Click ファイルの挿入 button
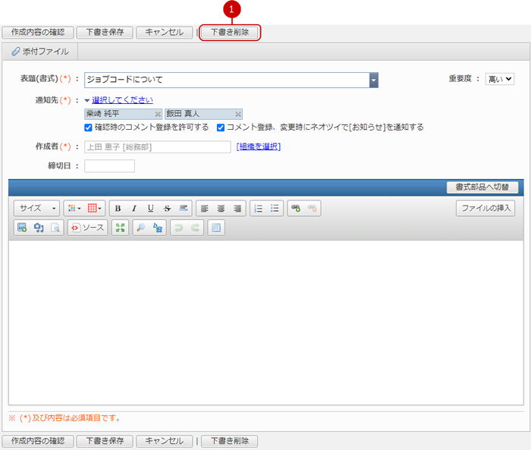 (x=485, y=208)
